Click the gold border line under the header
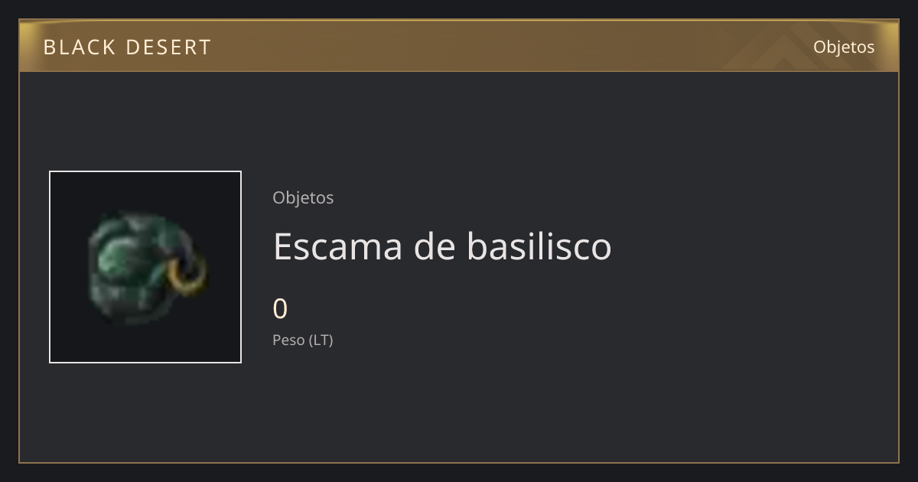The height and width of the screenshot is (482, 918). (x=459, y=71)
